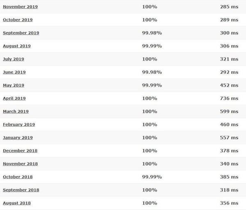Click the March 2019 link
Image resolution: width=246 pixels, height=210 pixels.
pyautogui.click(x=16, y=112)
